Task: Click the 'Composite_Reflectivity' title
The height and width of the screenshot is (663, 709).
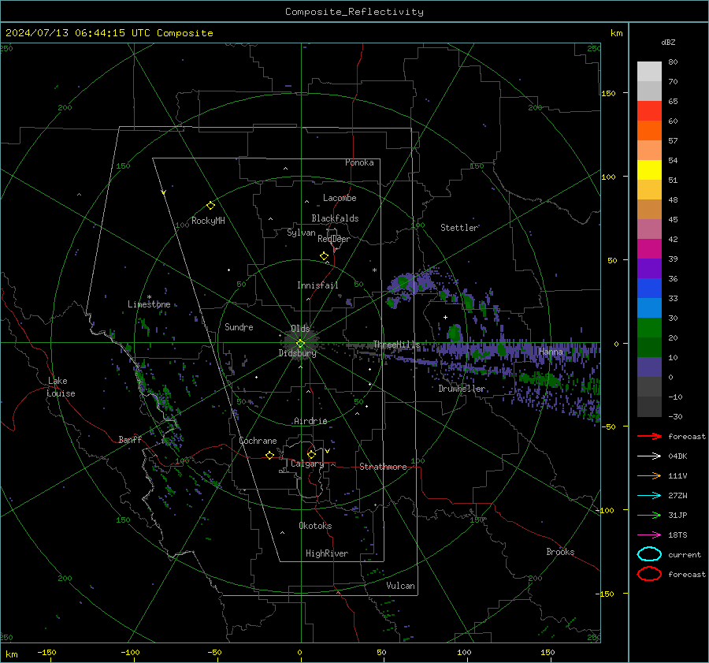Action: point(354,12)
